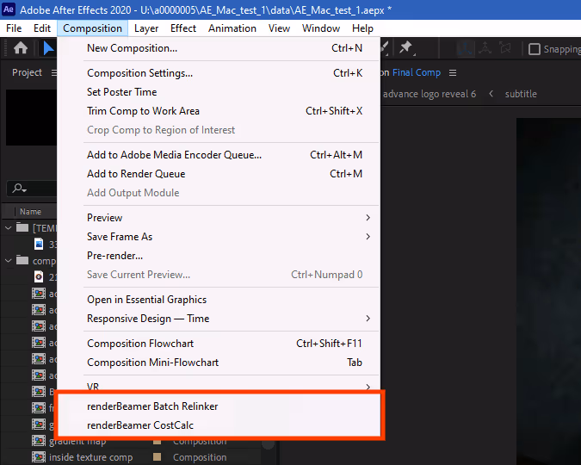Image resolution: width=581 pixels, height=465 pixels.
Task: Open the Animation menu
Action: 232,28
